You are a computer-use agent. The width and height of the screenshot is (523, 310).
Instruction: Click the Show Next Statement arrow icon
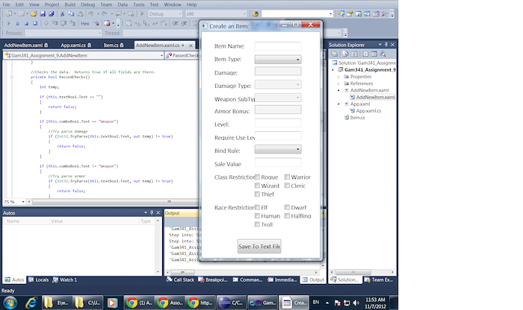pos(46,24)
